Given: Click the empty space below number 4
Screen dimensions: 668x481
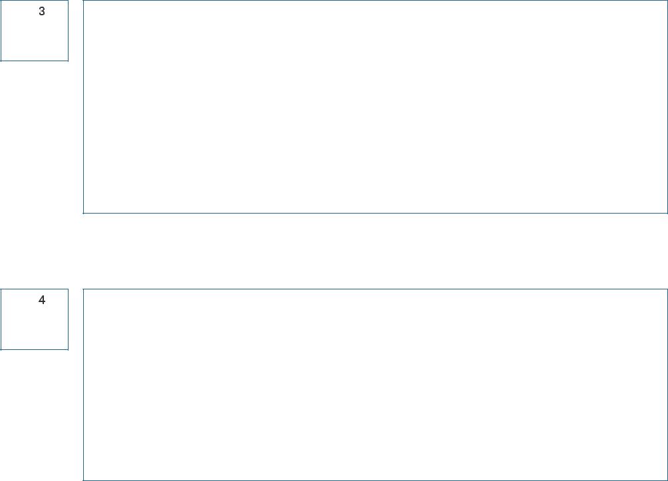Looking at the screenshot, I should (x=35, y=327).
